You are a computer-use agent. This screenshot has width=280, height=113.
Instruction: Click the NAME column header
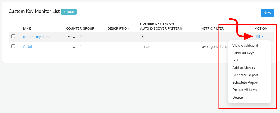[26, 28]
